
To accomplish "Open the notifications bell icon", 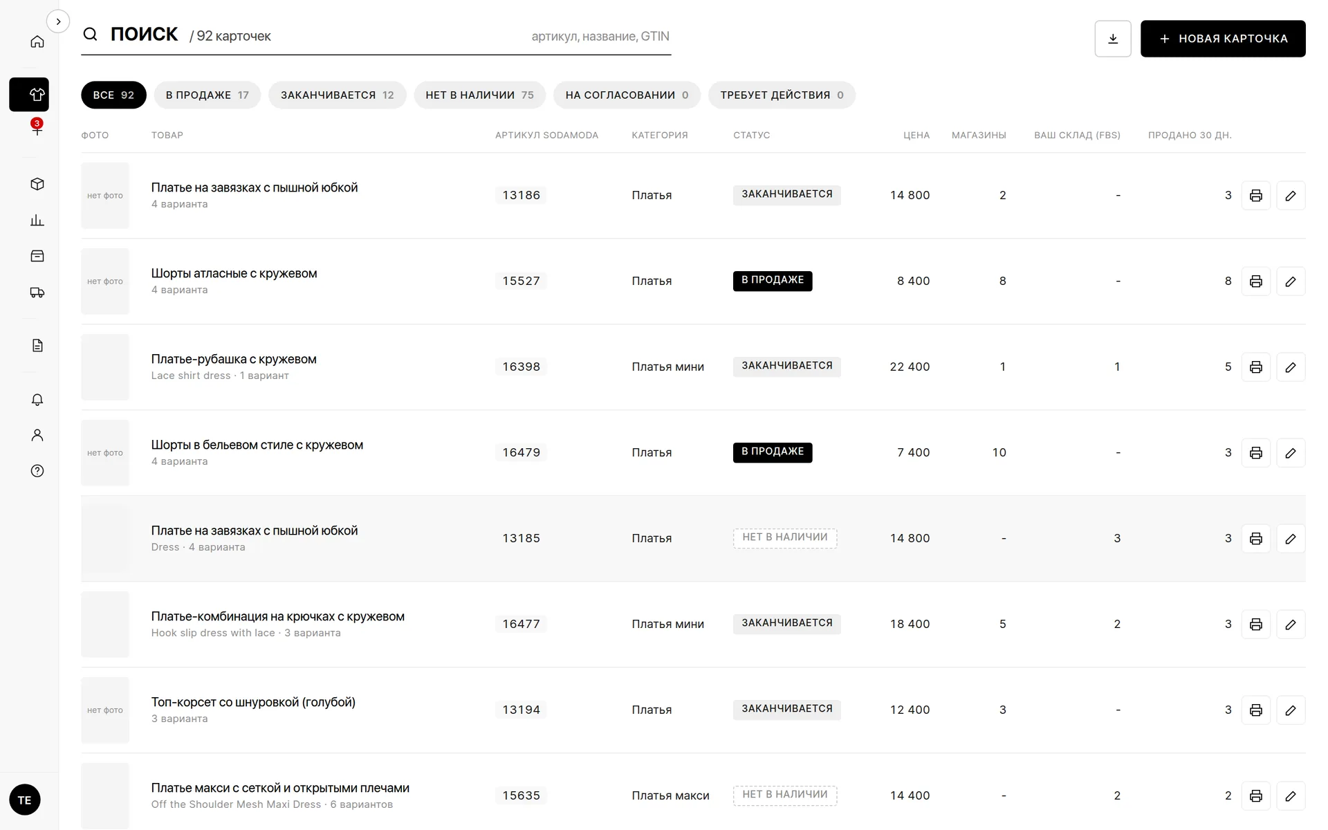I will click(x=37, y=399).
